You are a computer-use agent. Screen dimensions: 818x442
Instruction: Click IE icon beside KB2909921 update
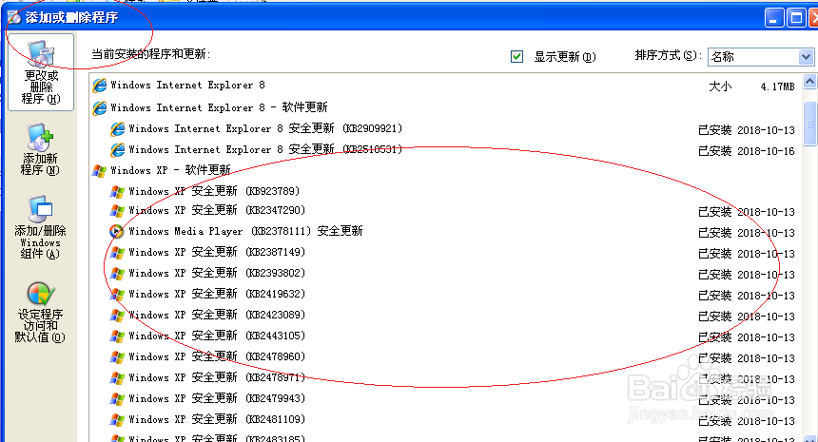point(118,128)
